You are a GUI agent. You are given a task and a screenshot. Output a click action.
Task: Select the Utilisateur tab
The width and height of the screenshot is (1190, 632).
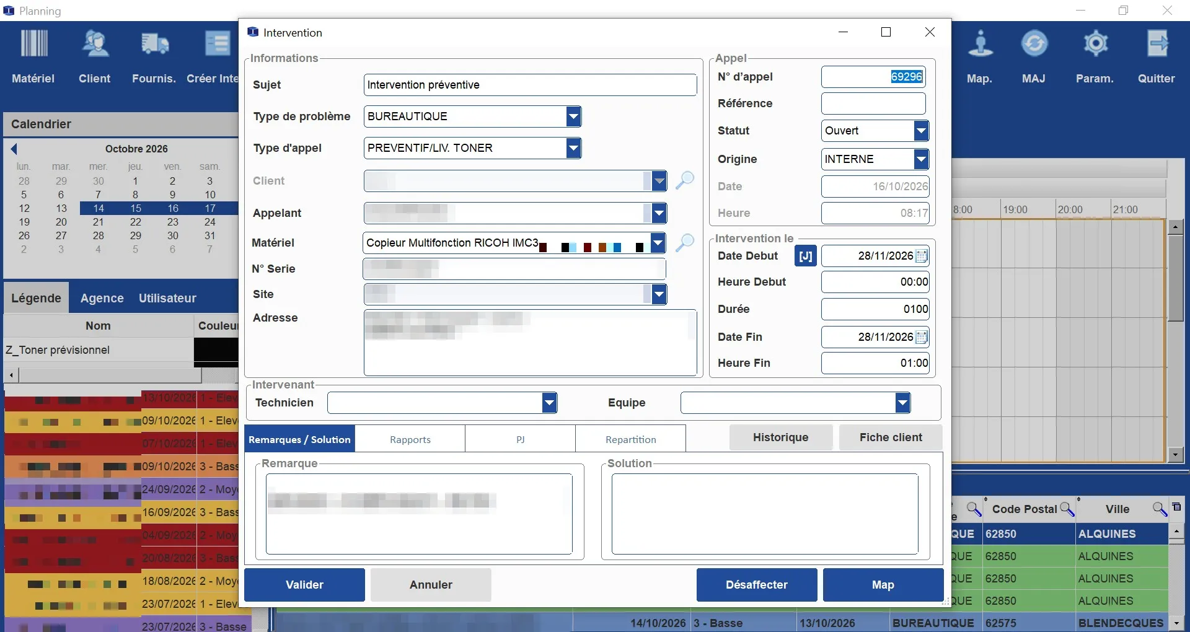pyautogui.click(x=167, y=298)
